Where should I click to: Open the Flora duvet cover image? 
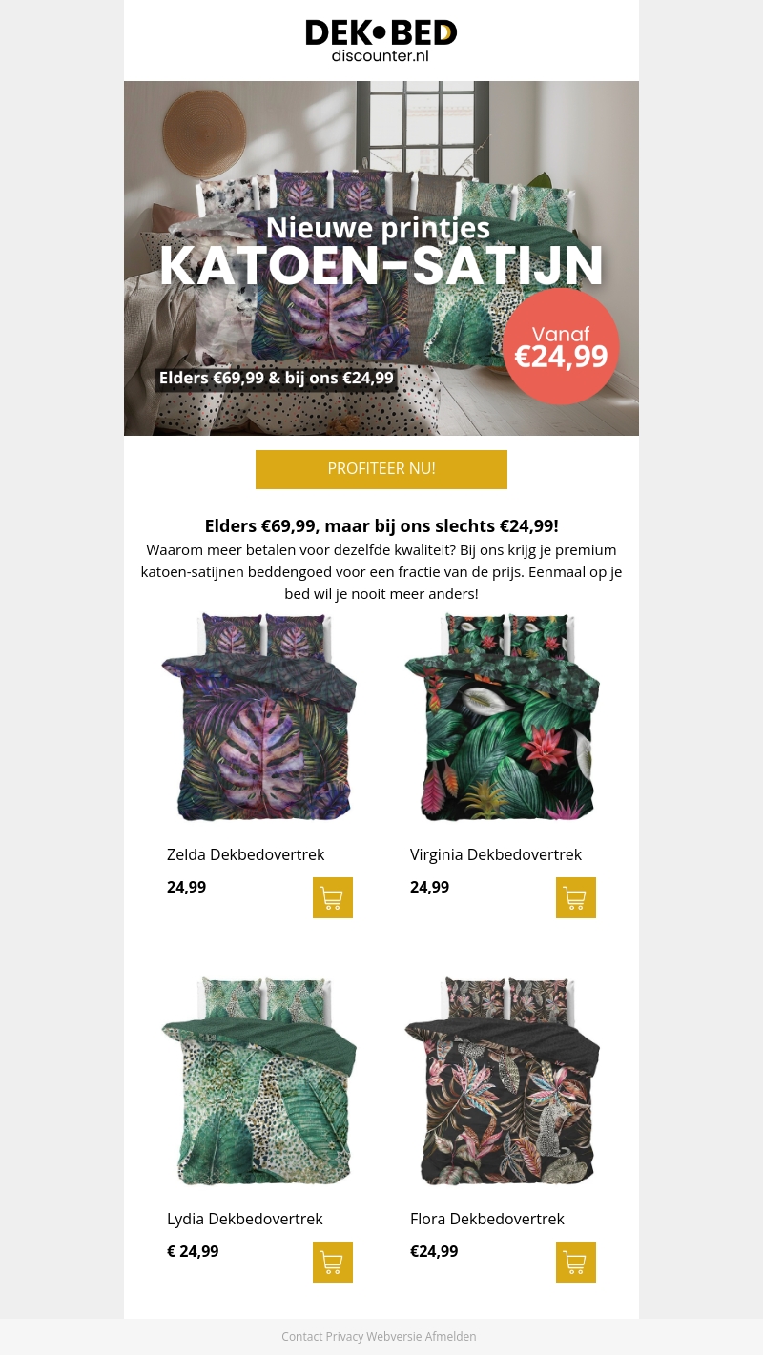coord(503,1081)
